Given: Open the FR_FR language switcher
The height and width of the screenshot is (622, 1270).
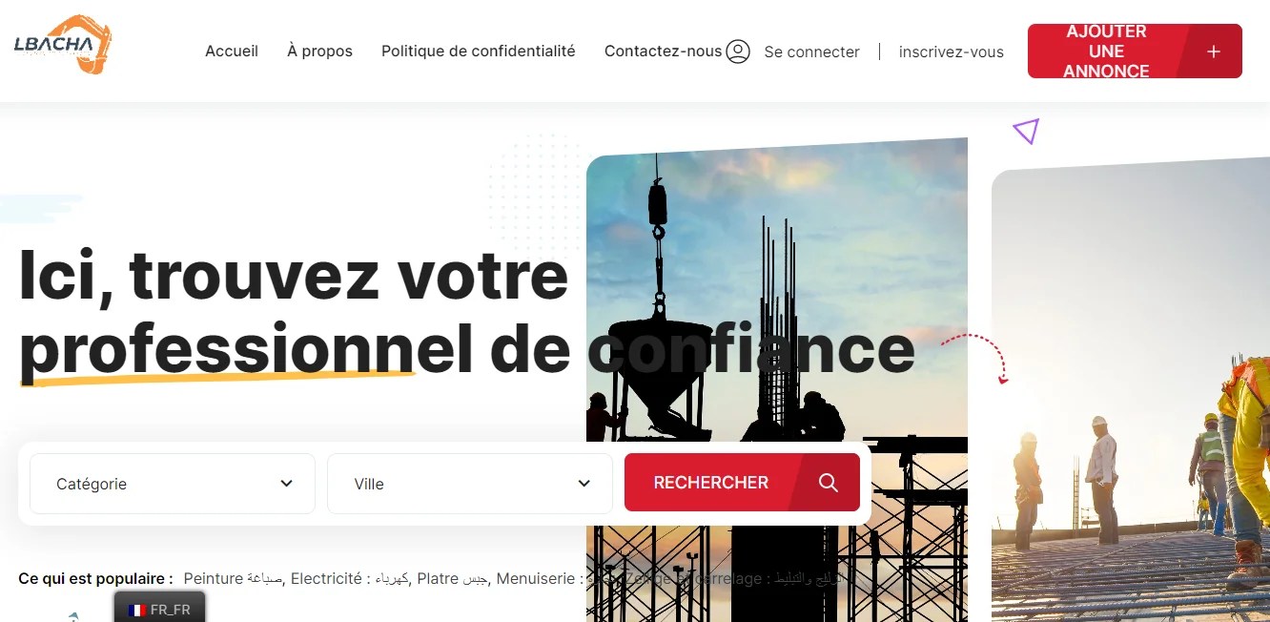Looking at the screenshot, I should coord(160,609).
